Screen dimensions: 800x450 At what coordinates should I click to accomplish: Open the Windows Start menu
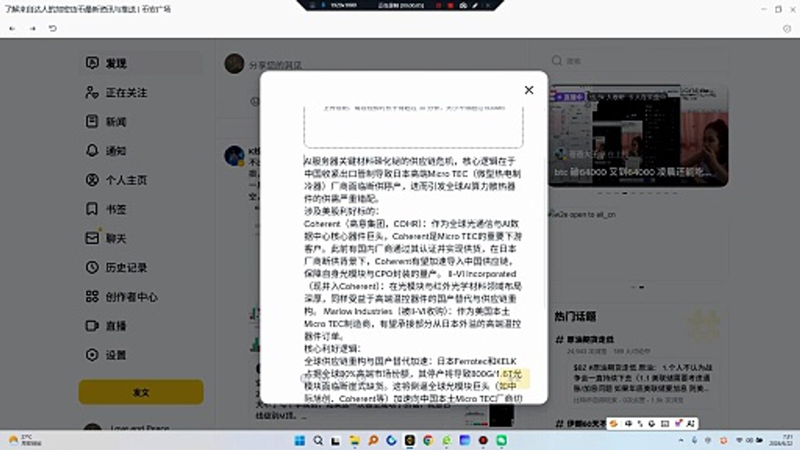click(299, 440)
